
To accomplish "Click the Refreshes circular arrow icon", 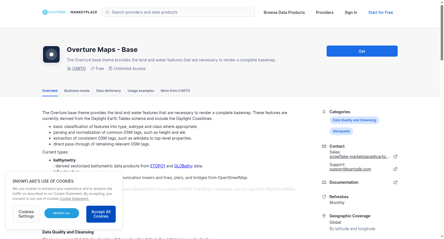I will 324,197.
